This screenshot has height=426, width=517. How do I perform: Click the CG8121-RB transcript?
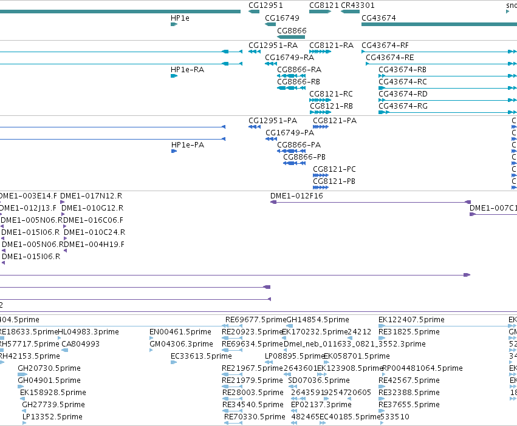pyautogui.click(x=321, y=112)
